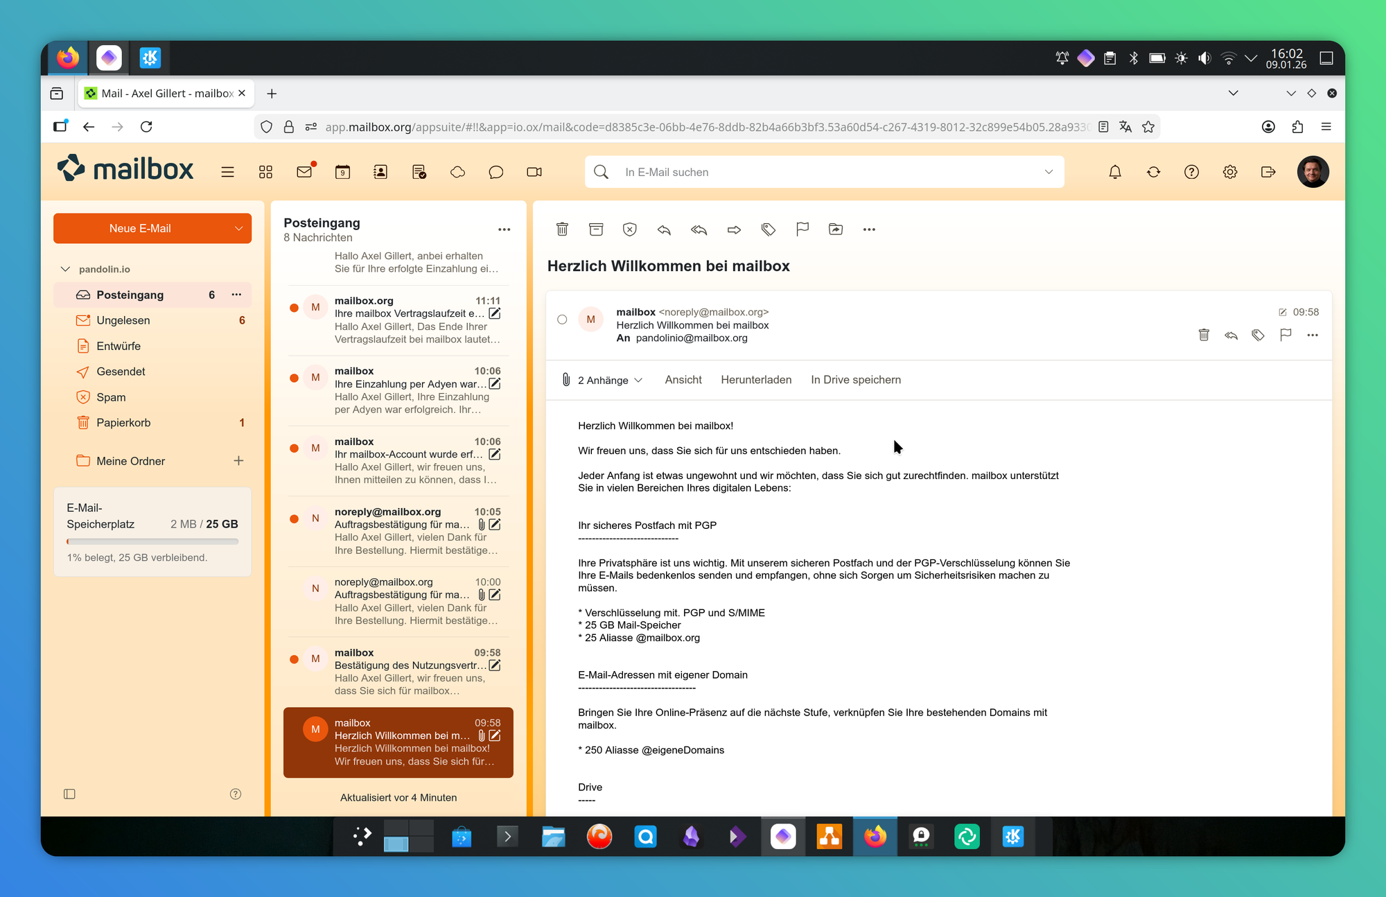Select the open email's round checkbox
The width and height of the screenshot is (1386, 897).
(x=562, y=320)
